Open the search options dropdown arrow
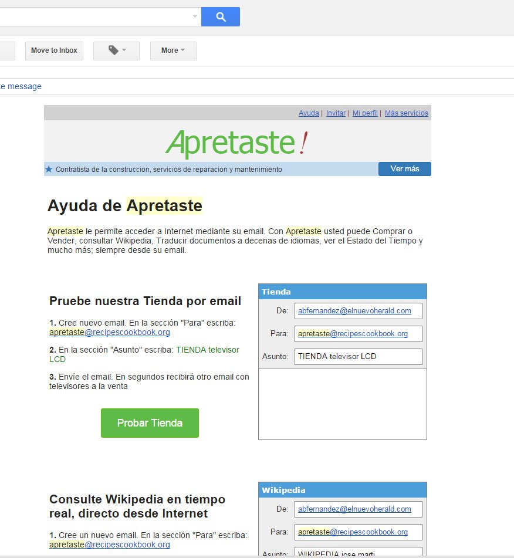 pyautogui.click(x=194, y=16)
